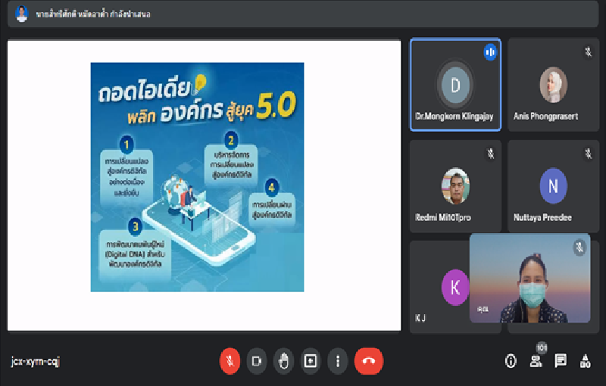Viewport: 606px width, 386px height.
Task: Open the meeting details info icon
Action: pyautogui.click(x=511, y=361)
